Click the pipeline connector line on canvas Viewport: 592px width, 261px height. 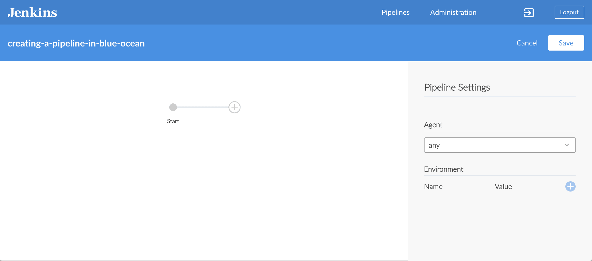pyautogui.click(x=204, y=107)
